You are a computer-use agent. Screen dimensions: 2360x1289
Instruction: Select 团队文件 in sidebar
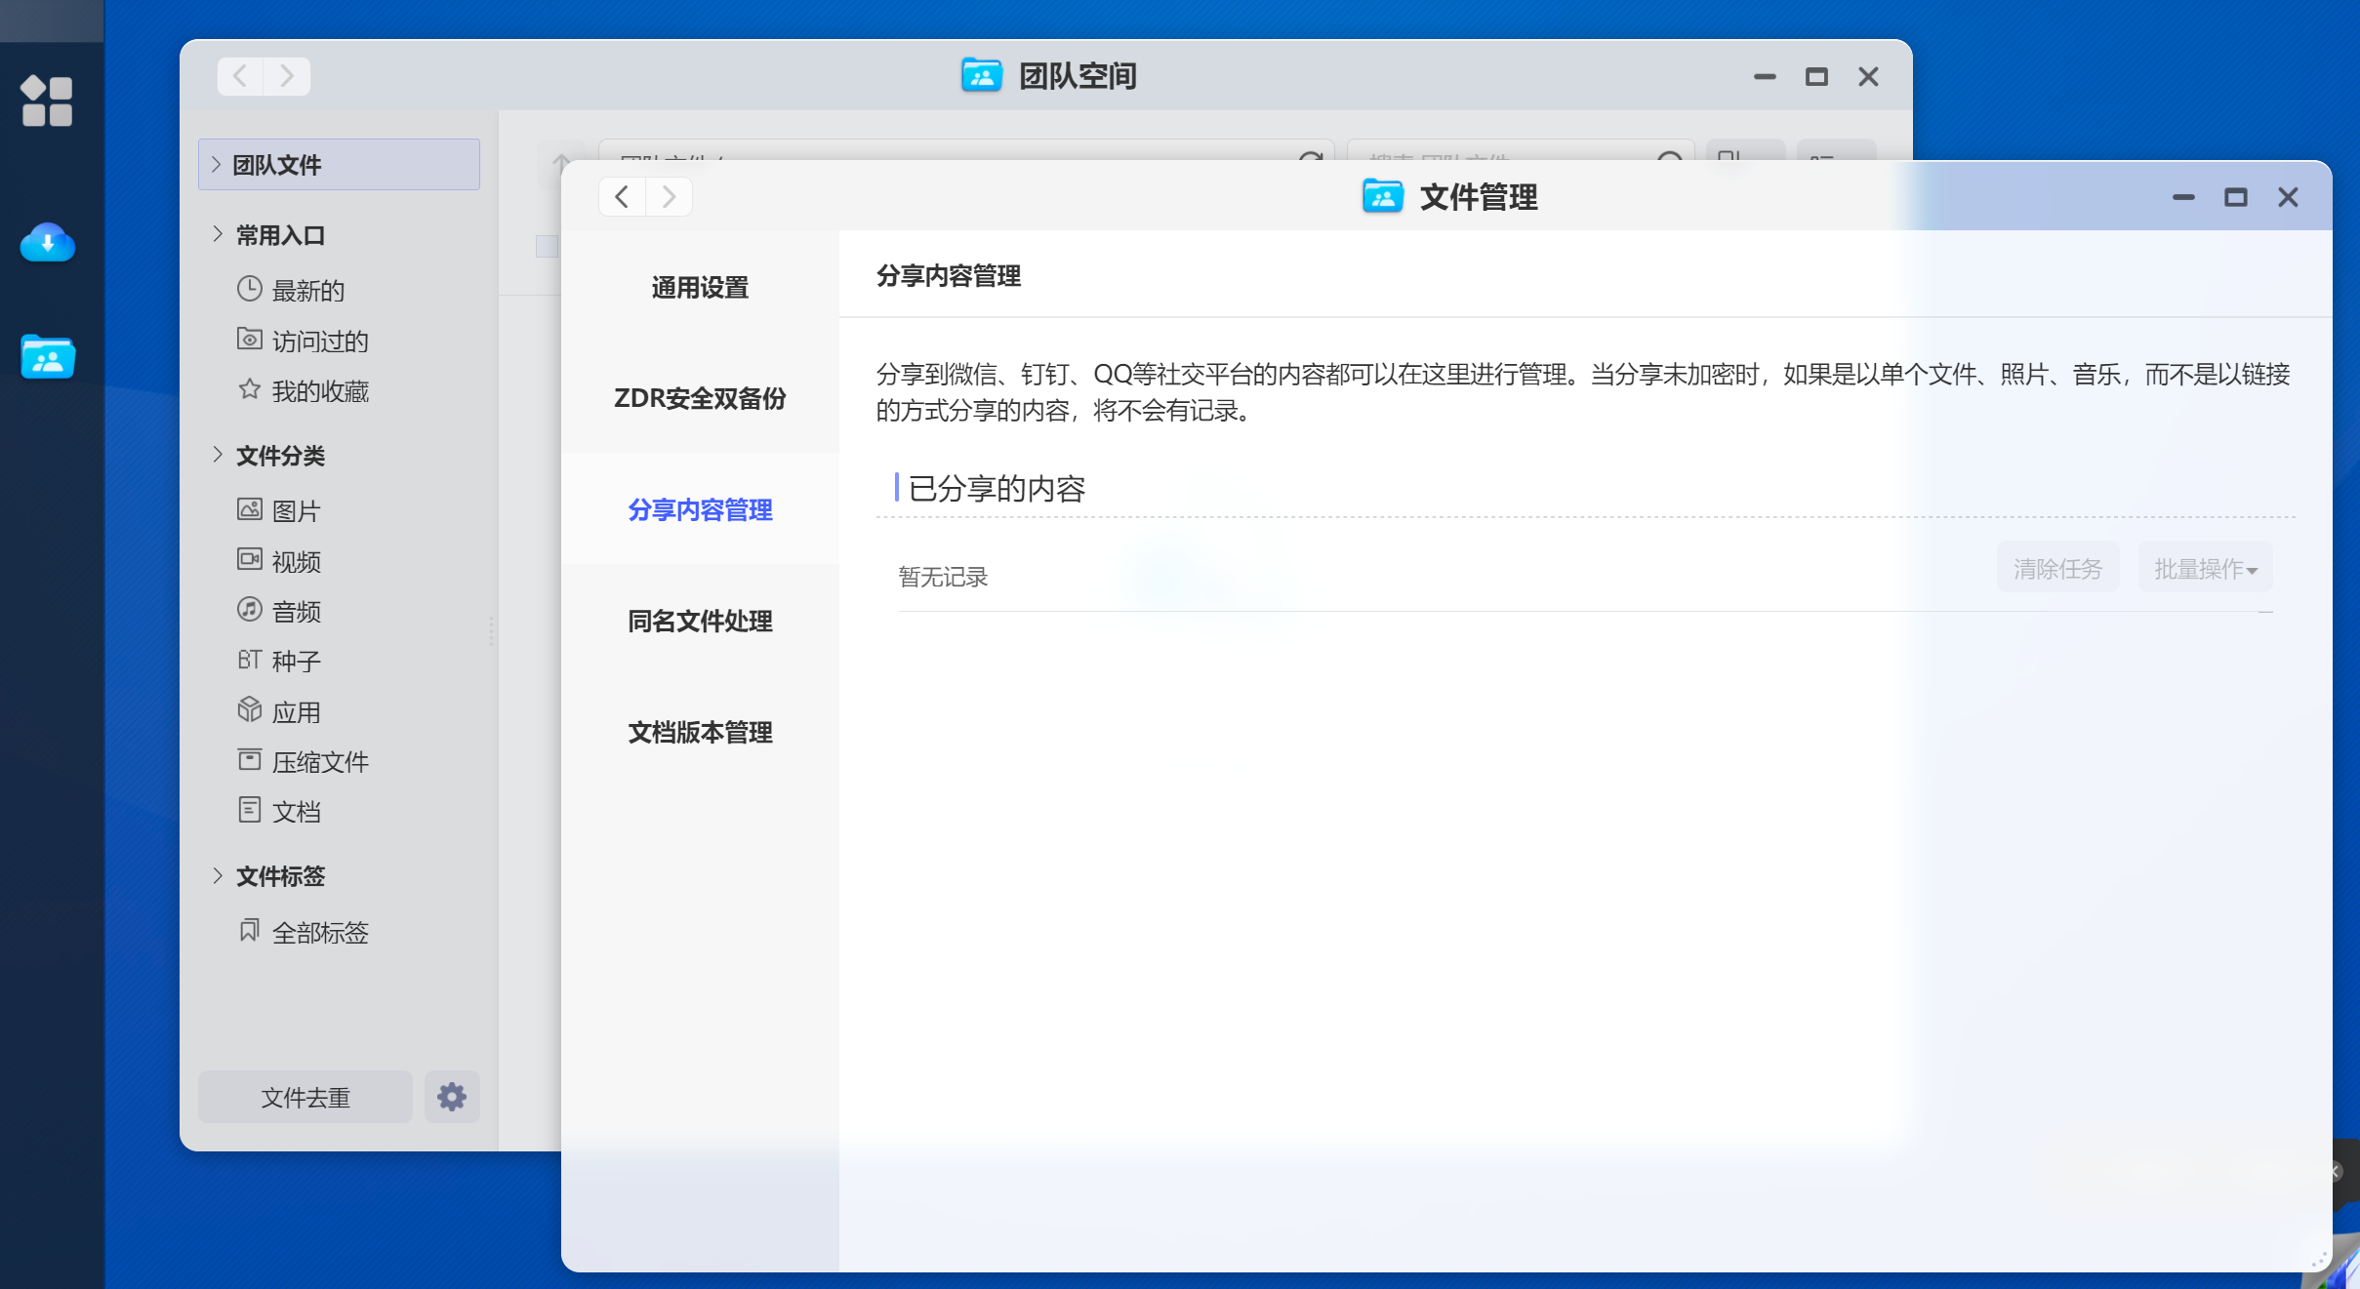(339, 164)
